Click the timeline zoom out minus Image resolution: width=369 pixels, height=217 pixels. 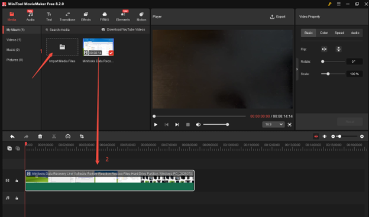(333, 137)
